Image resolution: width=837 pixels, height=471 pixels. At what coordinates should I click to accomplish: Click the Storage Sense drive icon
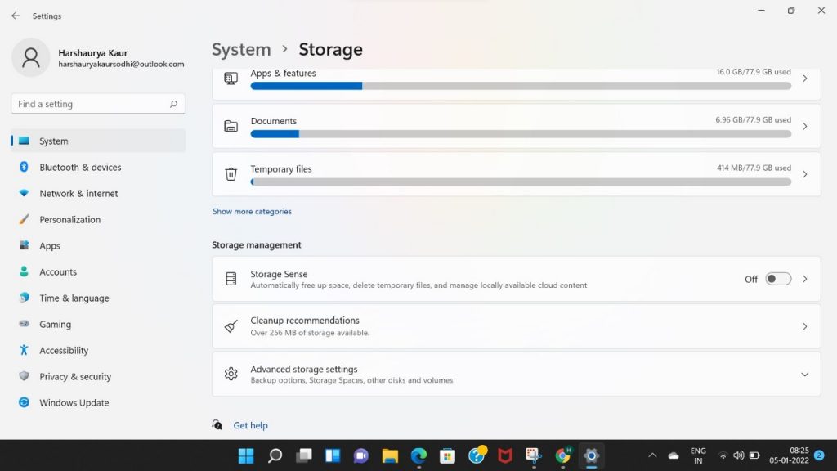click(x=231, y=279)
